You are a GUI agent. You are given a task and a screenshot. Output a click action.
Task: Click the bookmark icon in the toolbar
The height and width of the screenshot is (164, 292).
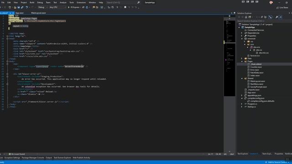pyautogui.click(x=125, y=7)
